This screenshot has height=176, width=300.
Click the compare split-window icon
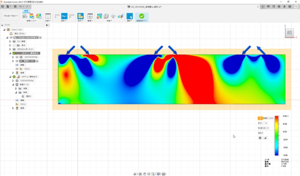pyautogui.click(x=48, y=16)
